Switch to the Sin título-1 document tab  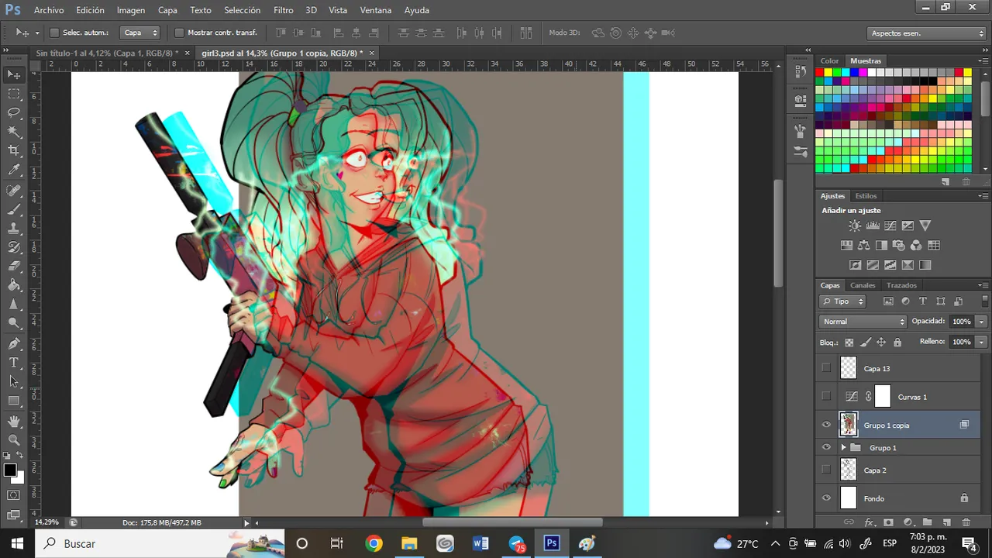pyautogui.click(x=107, y=53)
